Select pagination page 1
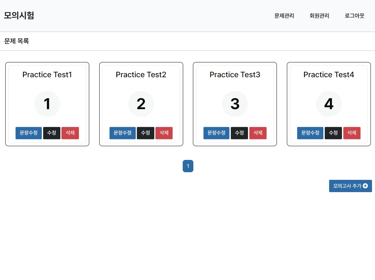Viewport: 375px width, 280px height. coord(188,166)
